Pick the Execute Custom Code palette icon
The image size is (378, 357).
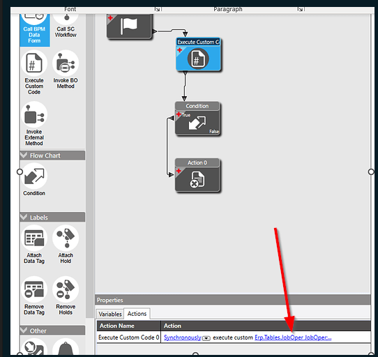pos(34,63)
